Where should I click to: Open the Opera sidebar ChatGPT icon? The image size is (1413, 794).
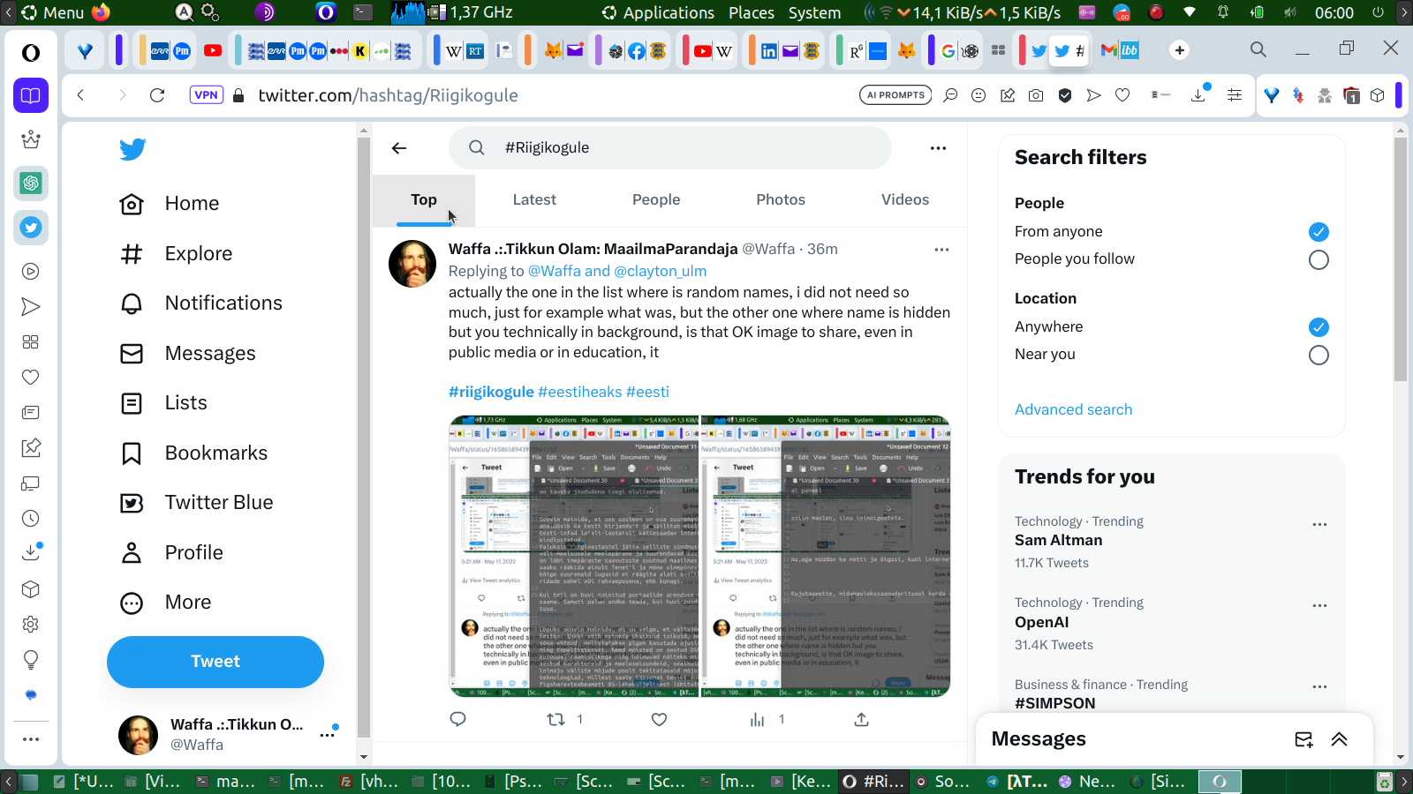click(x=31, y=183)
